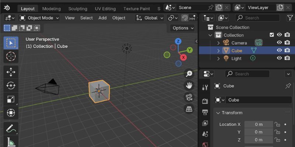
Task: Select the Measure tool
Action: point(11,141)
